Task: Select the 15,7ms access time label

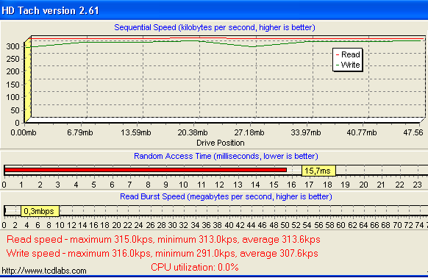Action: click(x=318, y=171)
